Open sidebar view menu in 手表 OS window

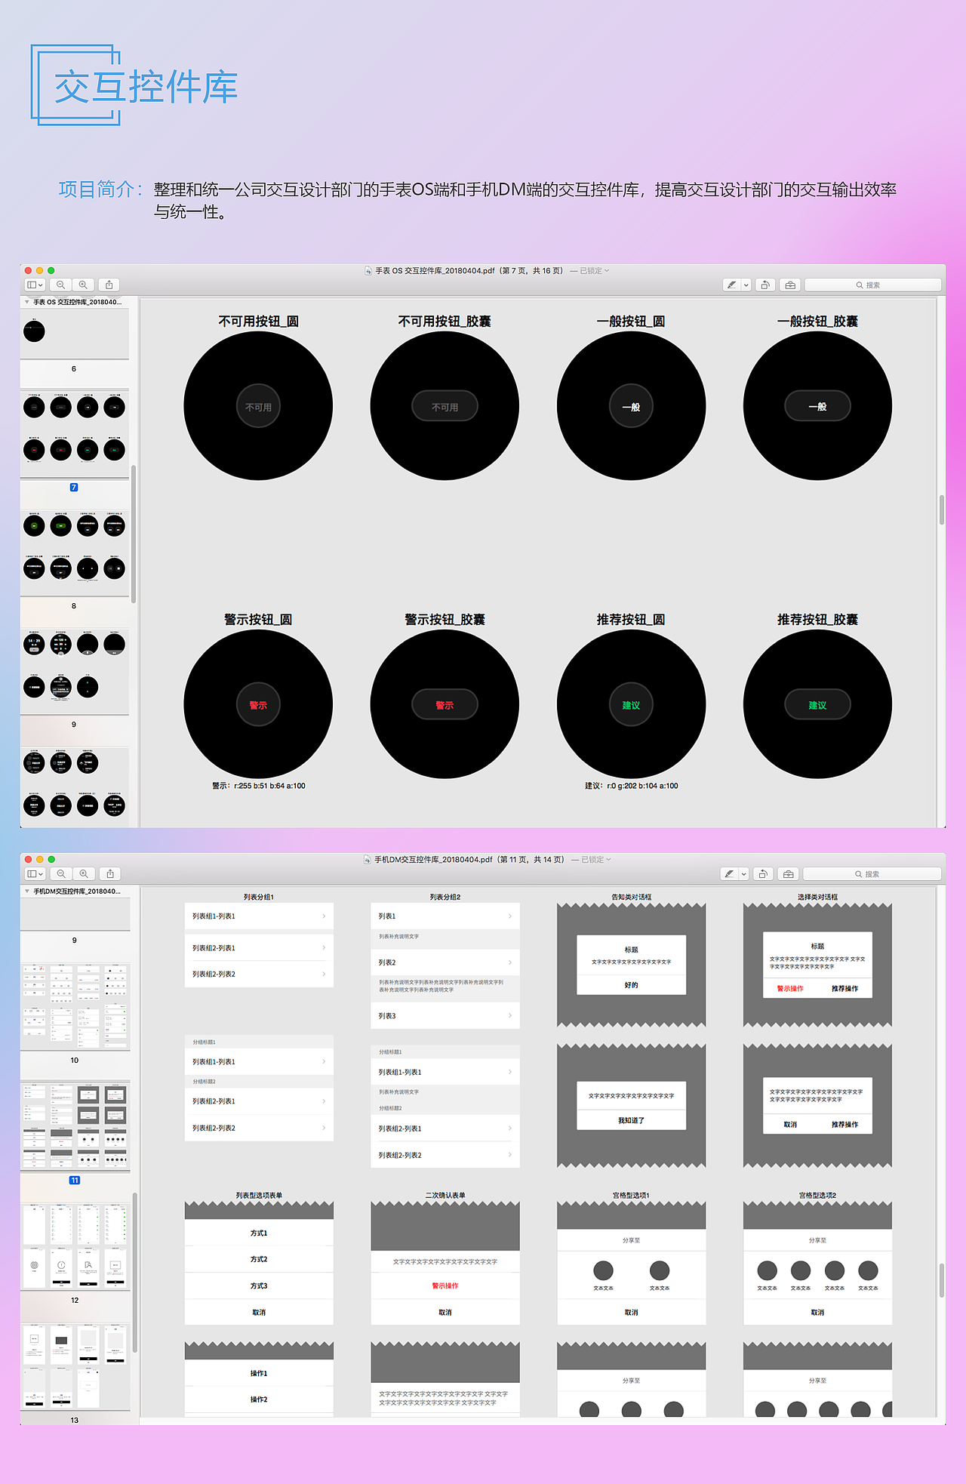[35, 285]
